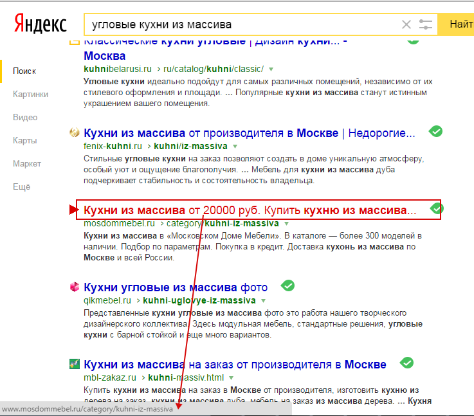Click green checkmark beside fenix-kuhni result
Screen dimensions: 474x416
pyautogui.click(x=436, y=131)
